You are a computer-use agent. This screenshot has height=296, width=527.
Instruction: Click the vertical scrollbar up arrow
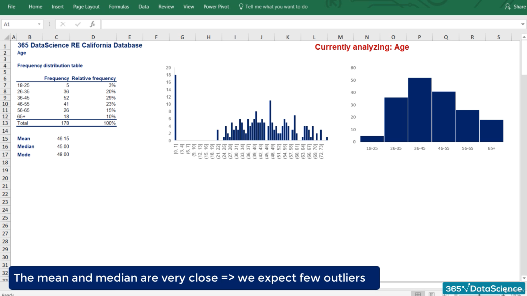[524, 37]
